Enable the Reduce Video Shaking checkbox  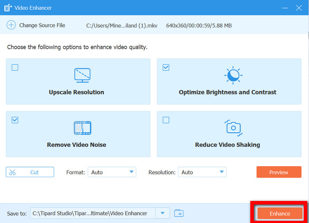coord(166,120)
